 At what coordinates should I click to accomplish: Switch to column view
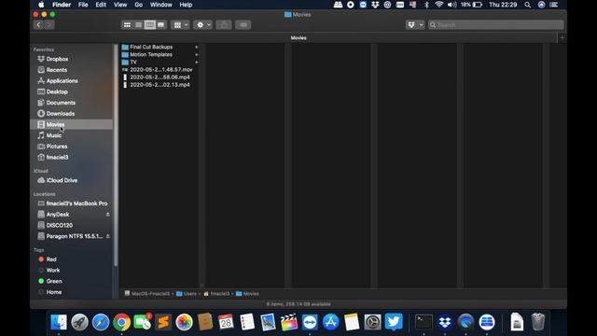pos(150,25)
